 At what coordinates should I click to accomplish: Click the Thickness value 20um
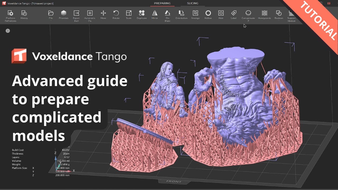click(x=66, y=154)
